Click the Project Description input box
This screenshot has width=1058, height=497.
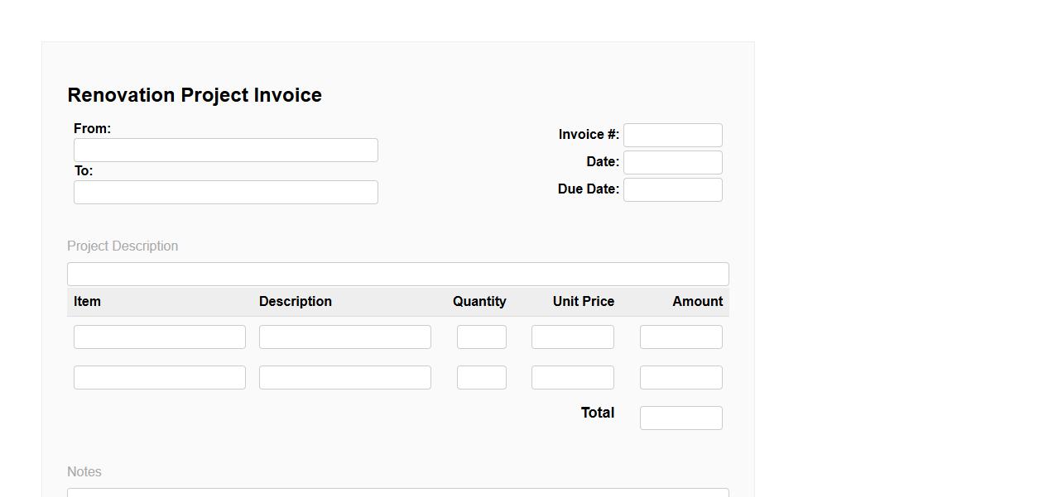pos(397,275)
